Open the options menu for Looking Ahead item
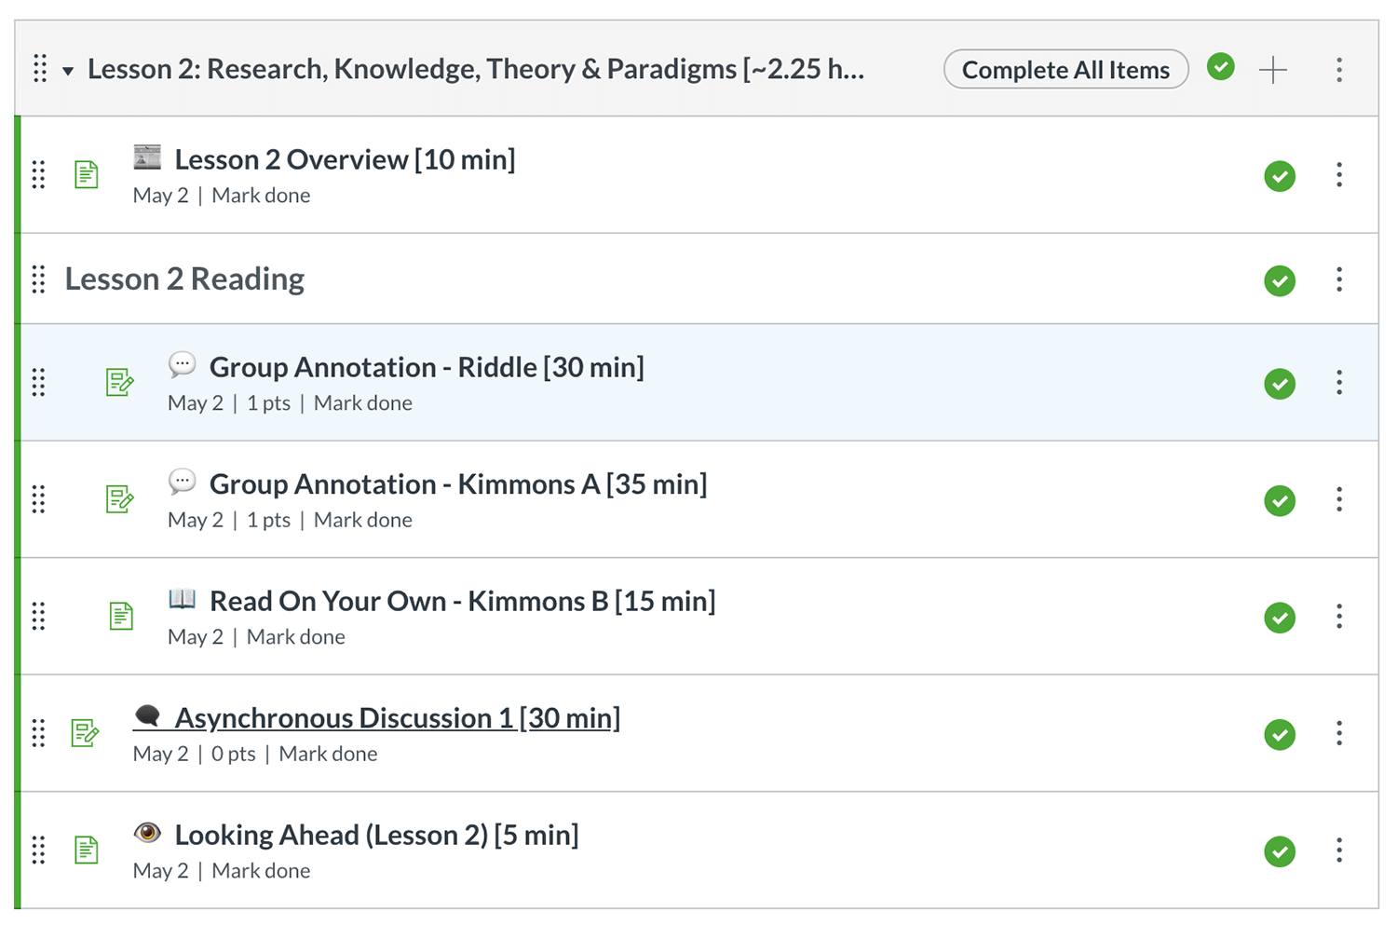The height and width of the screenshot is (925, 1397). 1339,850
